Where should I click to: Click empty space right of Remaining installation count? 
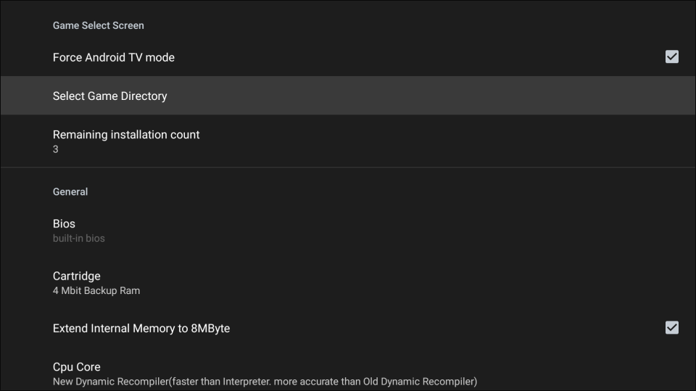point(435,141)
